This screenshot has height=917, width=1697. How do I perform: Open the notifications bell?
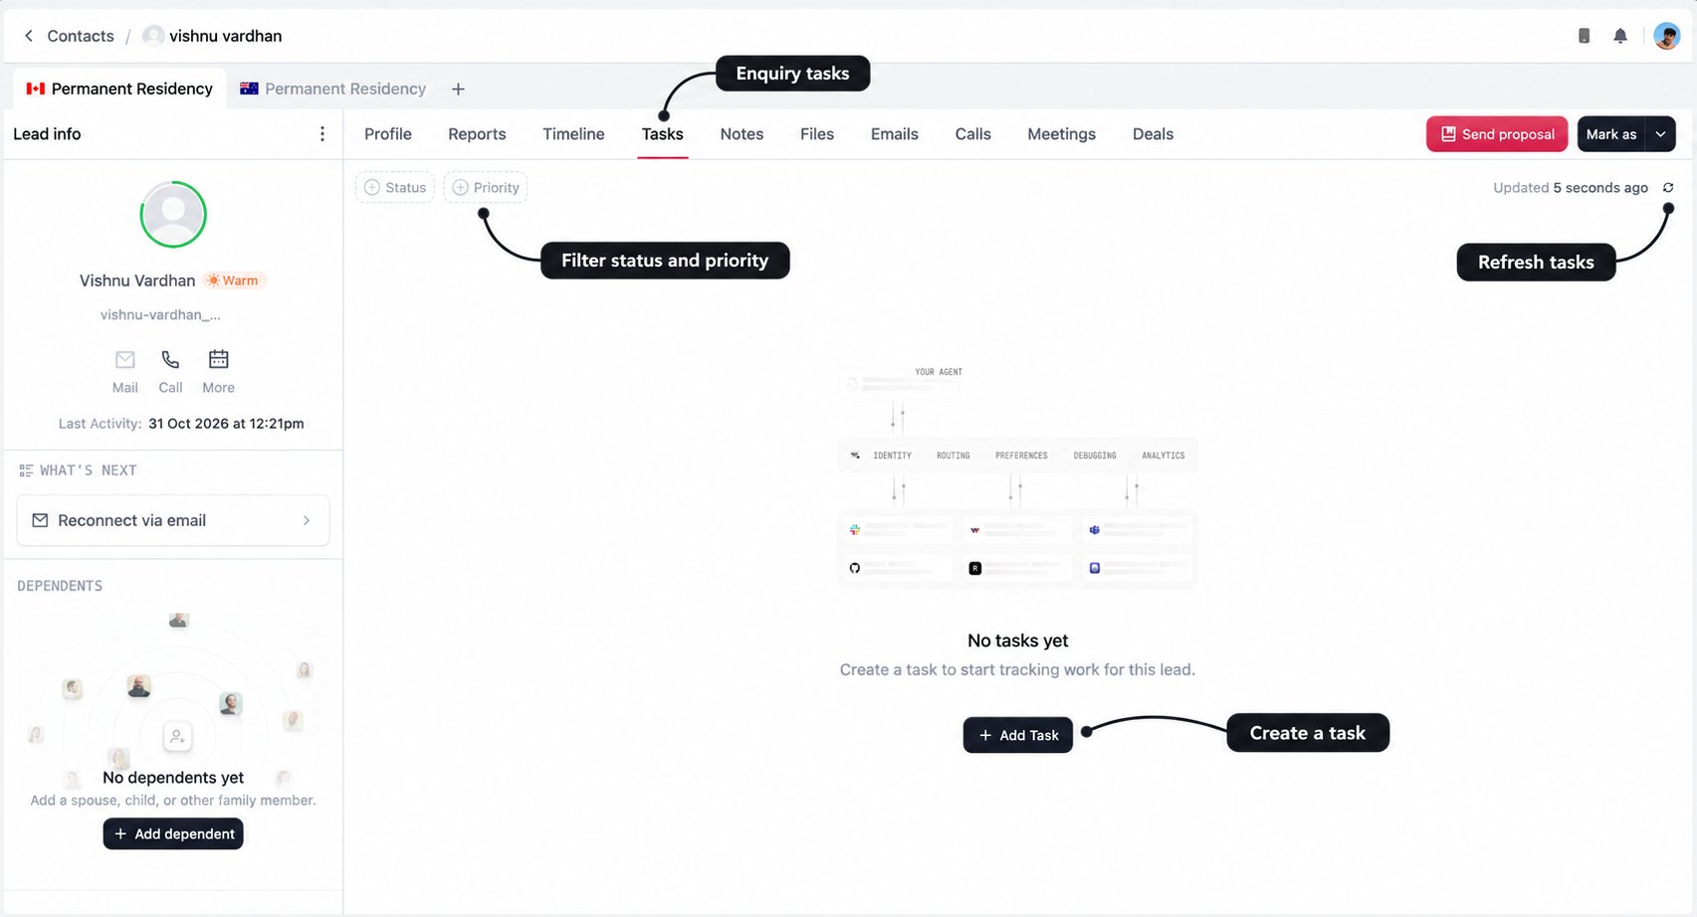1620,36
